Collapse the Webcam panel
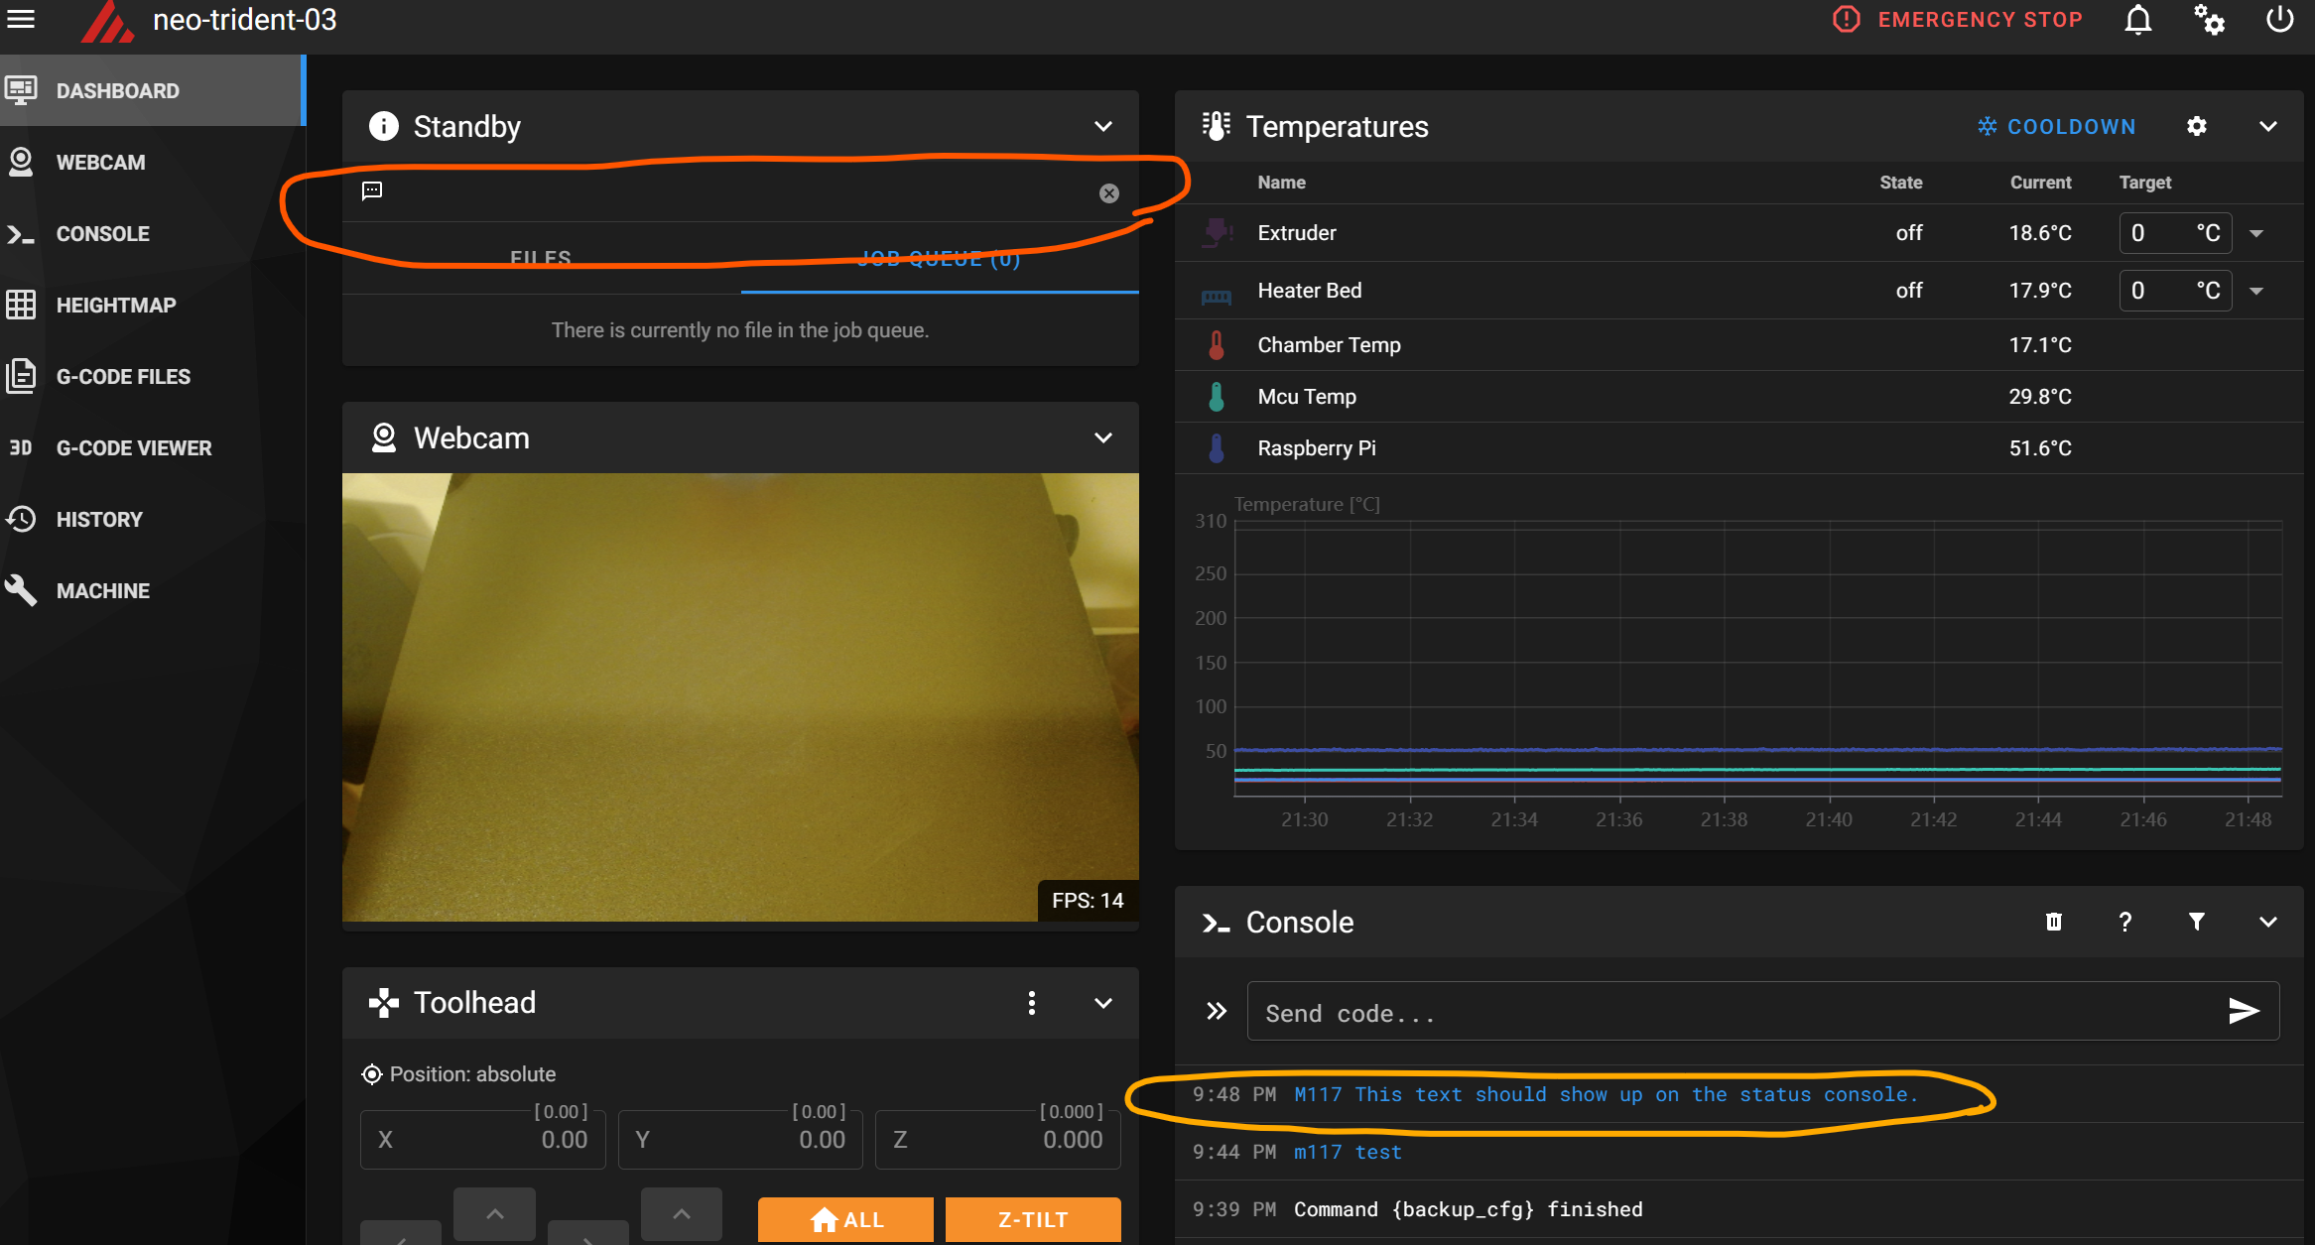Image resolution: width=2315 pixels, height=1245 pixels. click(x=1103, y=437)
